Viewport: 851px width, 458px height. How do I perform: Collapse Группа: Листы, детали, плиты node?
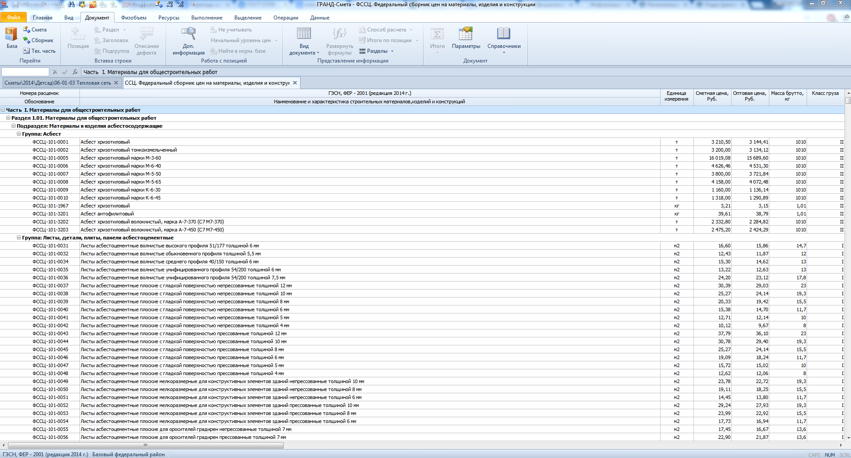click(x=19, y=238)
